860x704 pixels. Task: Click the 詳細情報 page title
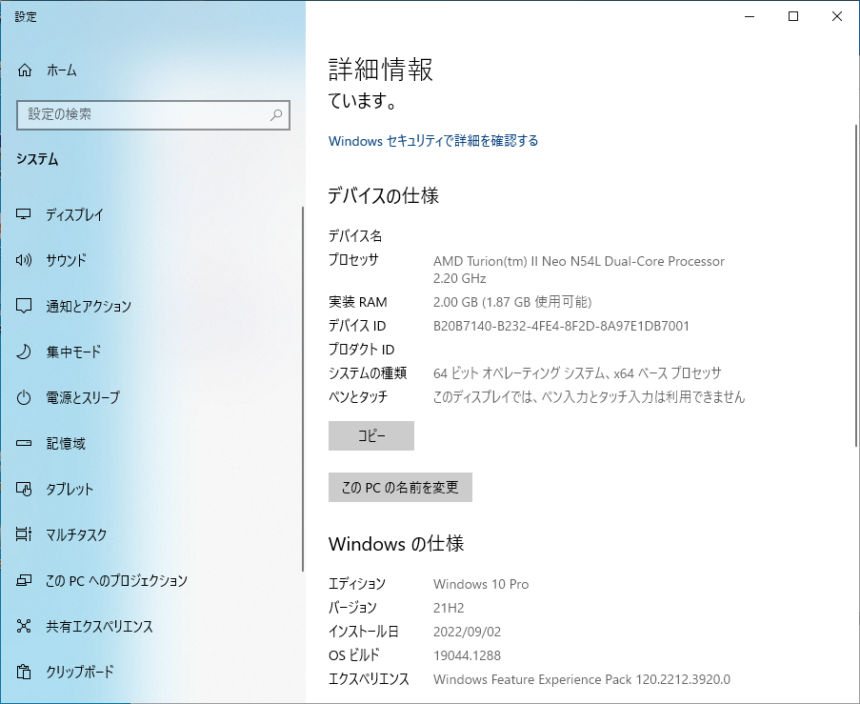(x=381, y=70)
